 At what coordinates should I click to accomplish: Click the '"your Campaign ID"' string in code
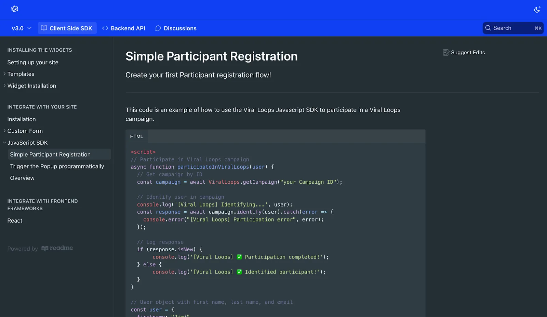[x=308, y=182]
